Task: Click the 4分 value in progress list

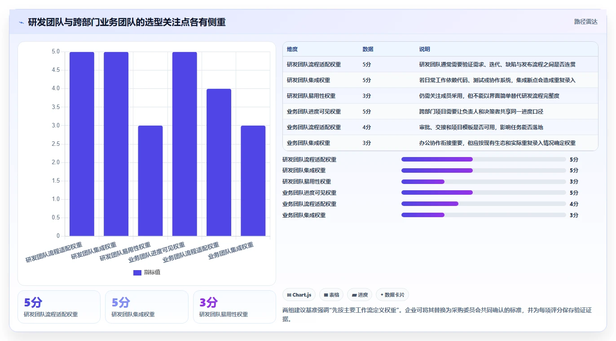Action: coord(574,204)
